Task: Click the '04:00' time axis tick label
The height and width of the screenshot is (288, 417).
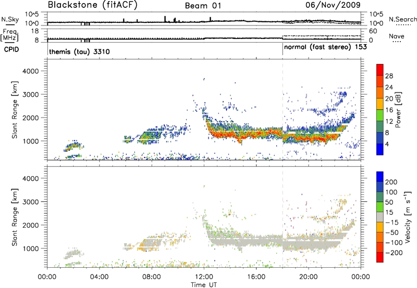Action: (99, 277)
